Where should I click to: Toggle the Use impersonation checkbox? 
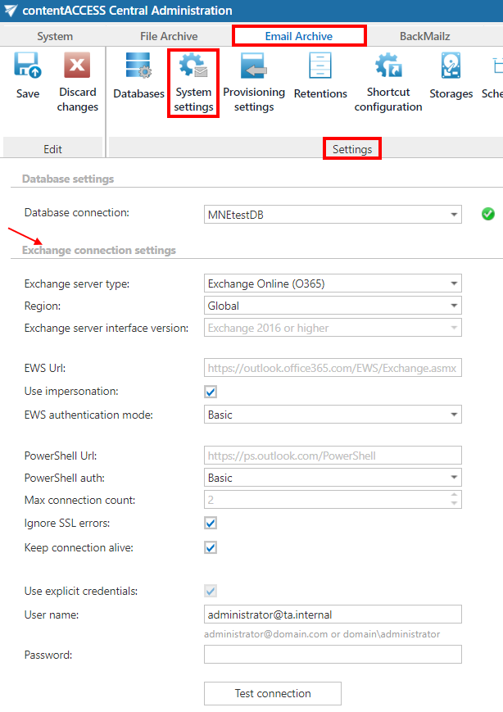(x=211, y=392)
